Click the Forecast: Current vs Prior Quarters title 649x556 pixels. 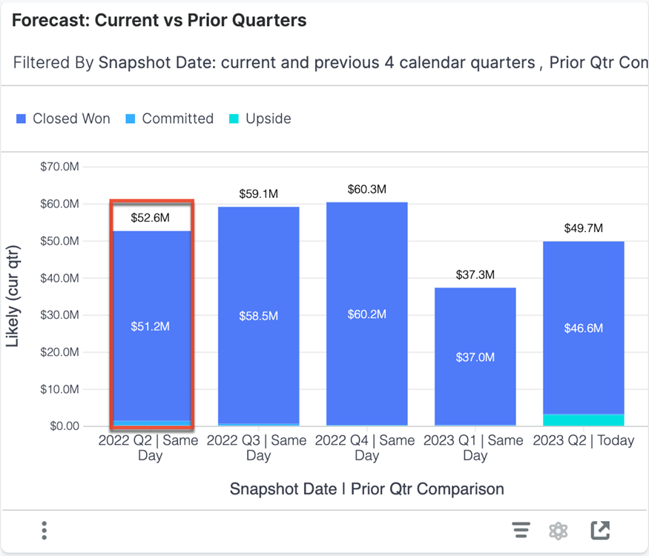coord(159,21)
